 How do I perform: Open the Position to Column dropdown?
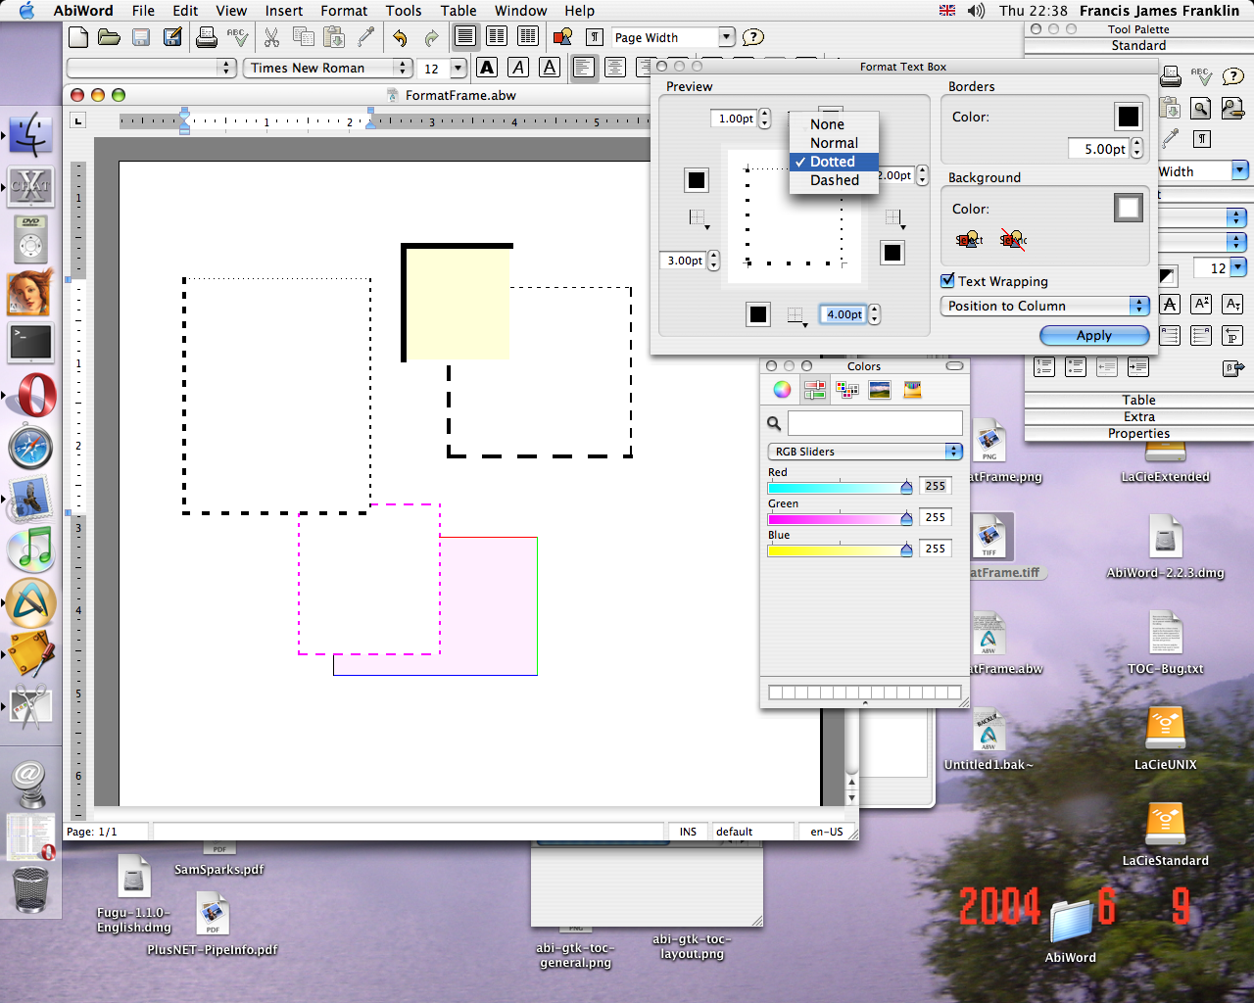1045,306
